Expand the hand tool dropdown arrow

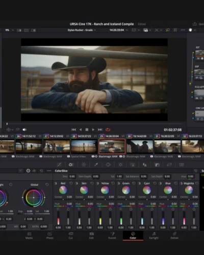click(x=195, y=30)
